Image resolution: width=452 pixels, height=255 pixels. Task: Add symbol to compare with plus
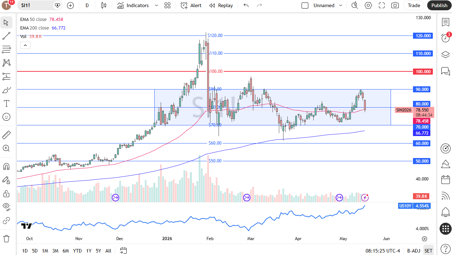pos(70,5)
